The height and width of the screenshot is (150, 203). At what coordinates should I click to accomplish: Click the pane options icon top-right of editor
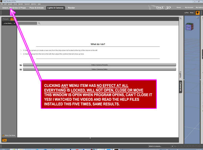pos(181,19)
